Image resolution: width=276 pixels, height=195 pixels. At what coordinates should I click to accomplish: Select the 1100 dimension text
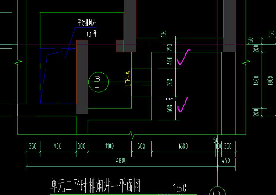click(x=109, y=146)
